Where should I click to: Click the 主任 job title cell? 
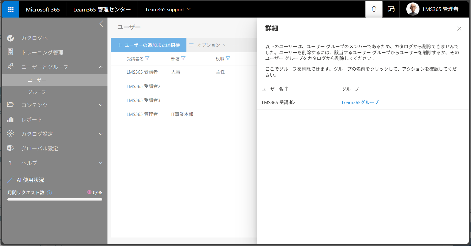pos(220,72)
